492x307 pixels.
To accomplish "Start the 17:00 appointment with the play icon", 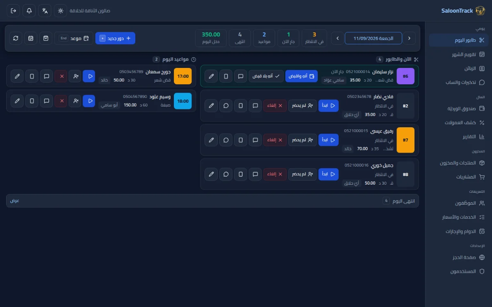I will click(x=89, y=76).
